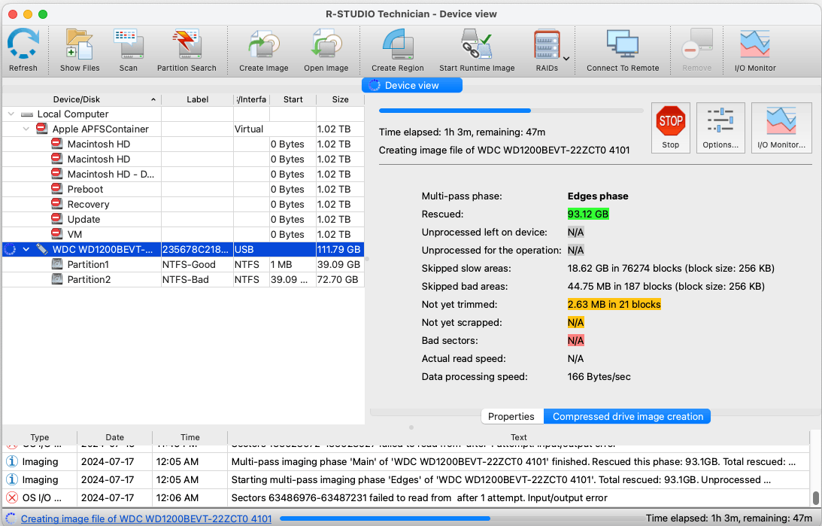This screenshot has width=822, height=526.
Task: Open I/O Monitor from the toolbar
Action: pyautogui.click(x=755, y=50)
